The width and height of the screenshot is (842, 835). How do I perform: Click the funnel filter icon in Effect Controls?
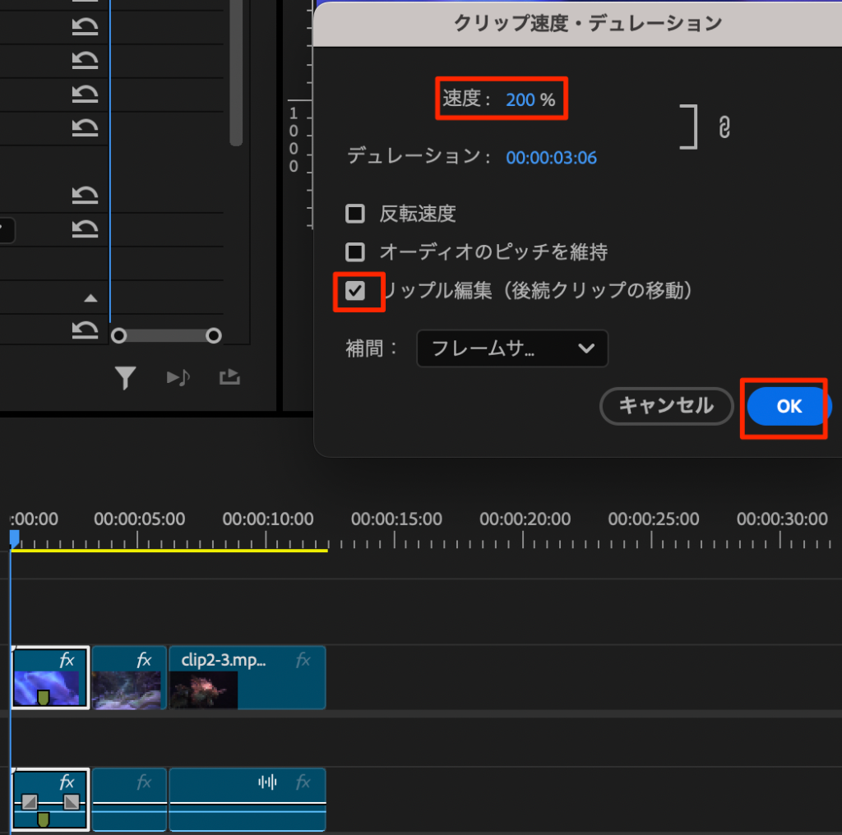tap(125, 377)
